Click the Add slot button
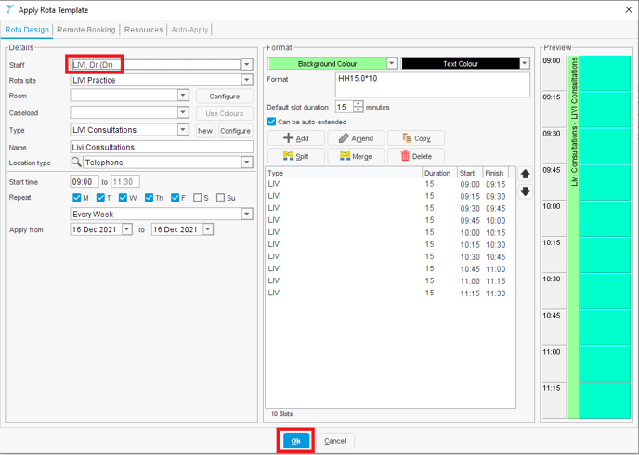The height and width of the screenshot is (455, 639). pos(295,138)
